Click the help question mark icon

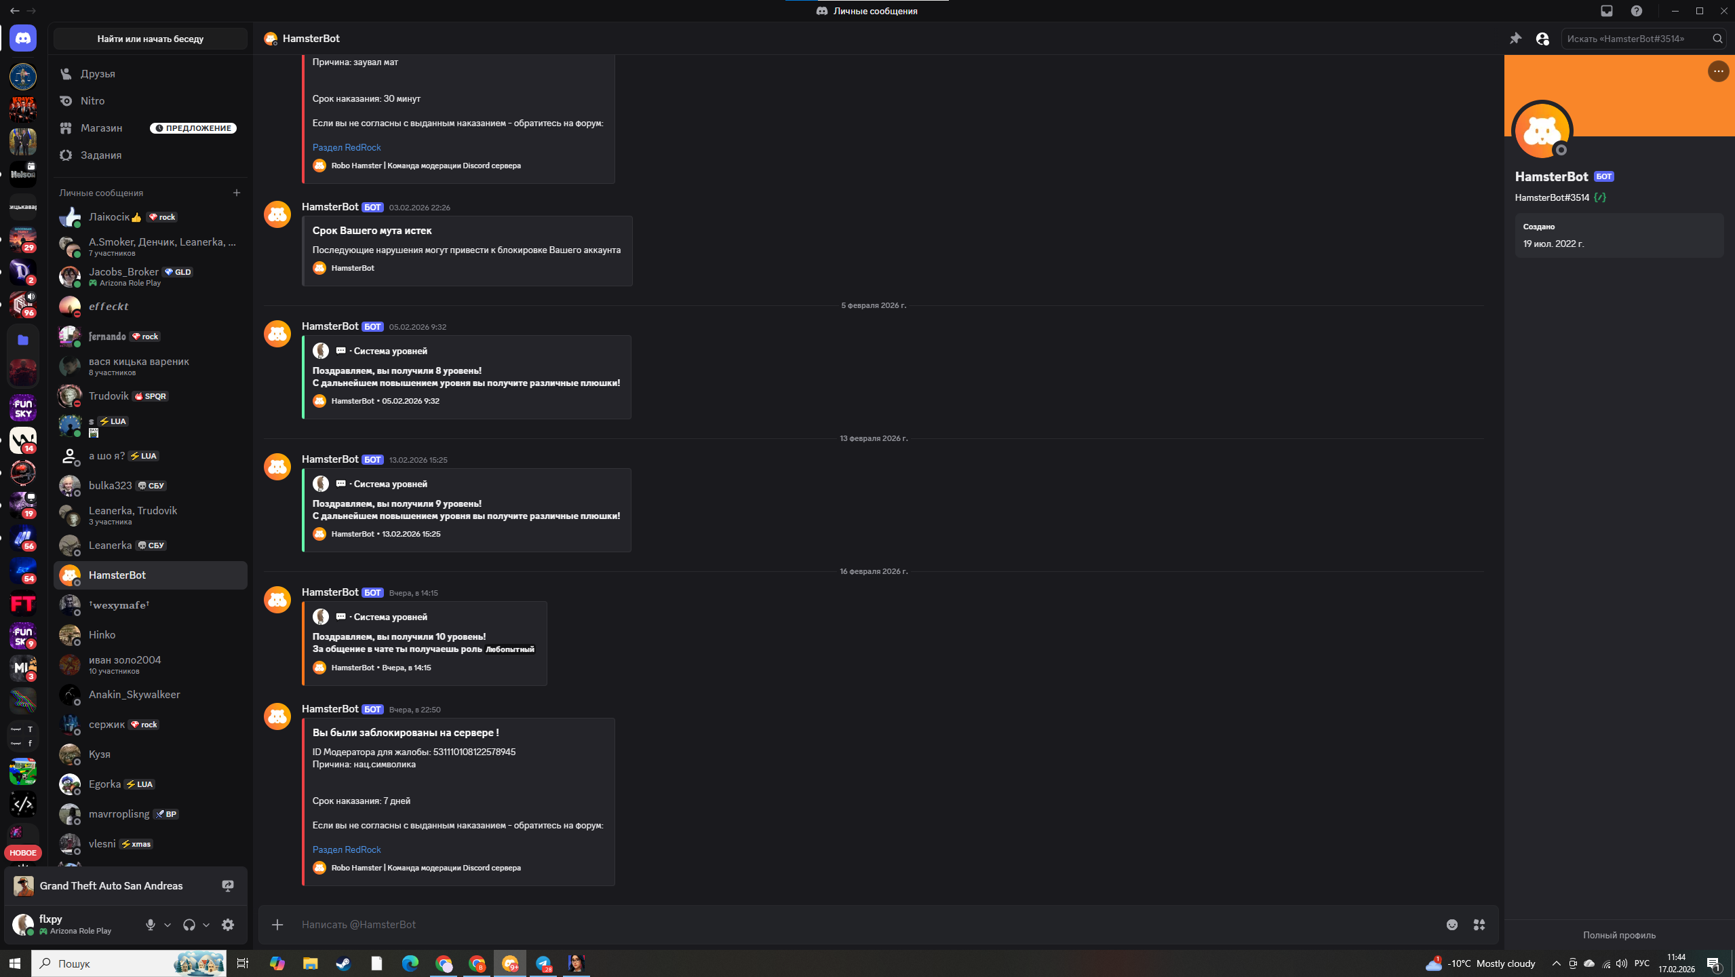pos(1637,11)
